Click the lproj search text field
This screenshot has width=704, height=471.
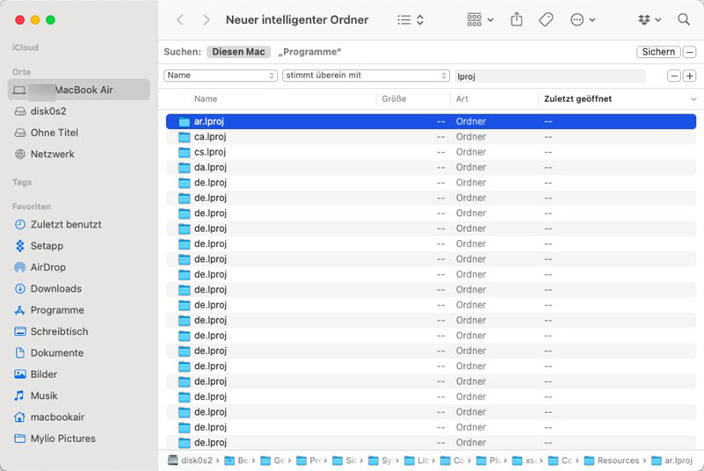tap(549, 76)
